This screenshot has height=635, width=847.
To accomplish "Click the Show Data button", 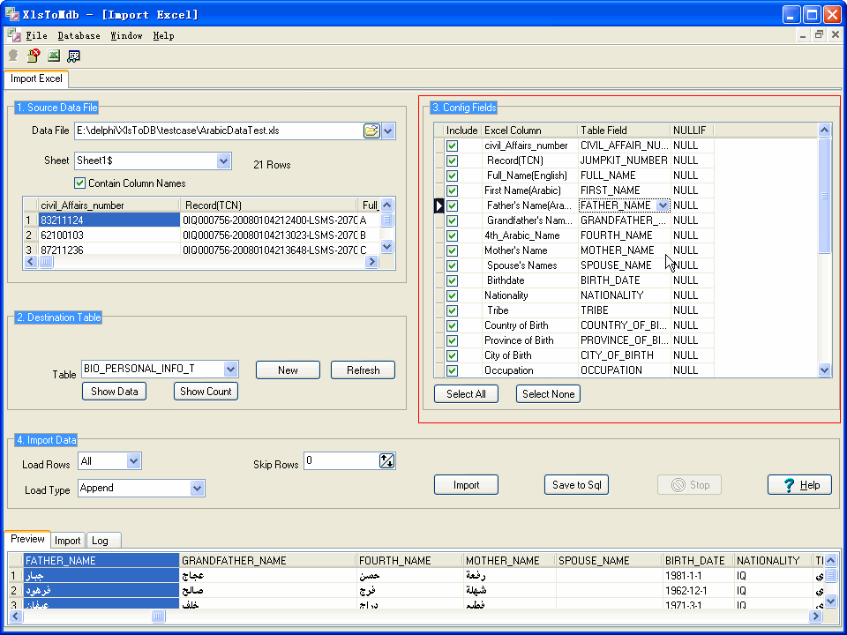I will (114, 391).
